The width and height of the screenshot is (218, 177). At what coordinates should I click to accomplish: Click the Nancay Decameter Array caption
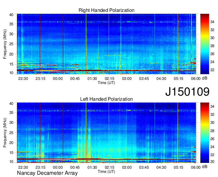click(x=47, y=173)
